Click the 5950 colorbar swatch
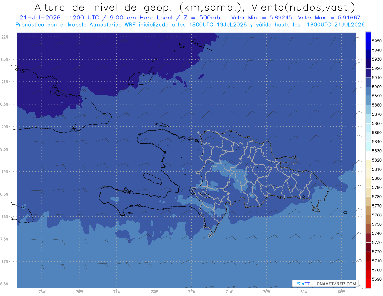This screenshot has height=296, width=383. pyautogui.click(x=368, y=36)
